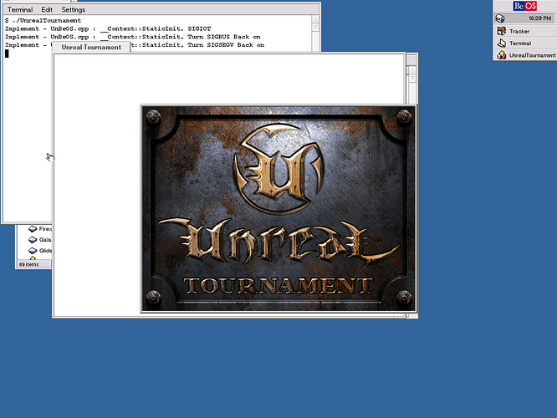Viewport: 557px width, 418px height.
Task: Click the tray icon beside the clock
Action: pyautogui.click(x=500, y=18)
